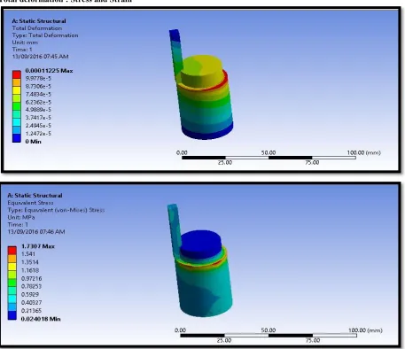Screen dimensions: 405x349
Task: Select the blue 0.024018 Min stress swatch
Action: [12, 315]
